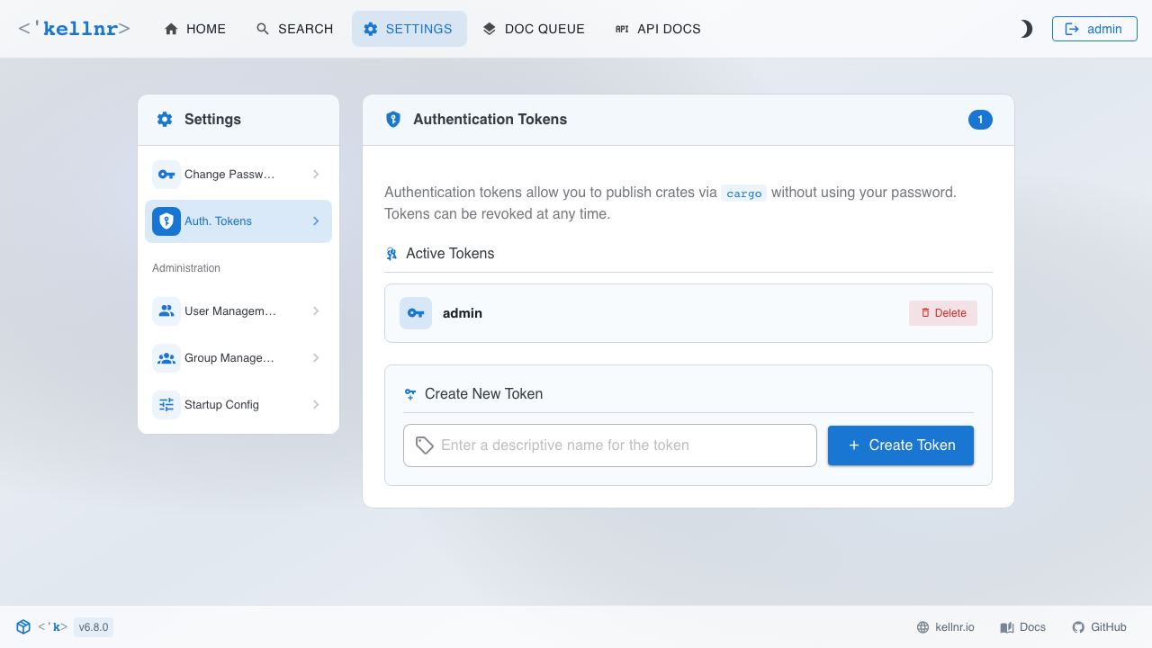Click the token count badge
1152x648 pixels.
coord(980,120)
